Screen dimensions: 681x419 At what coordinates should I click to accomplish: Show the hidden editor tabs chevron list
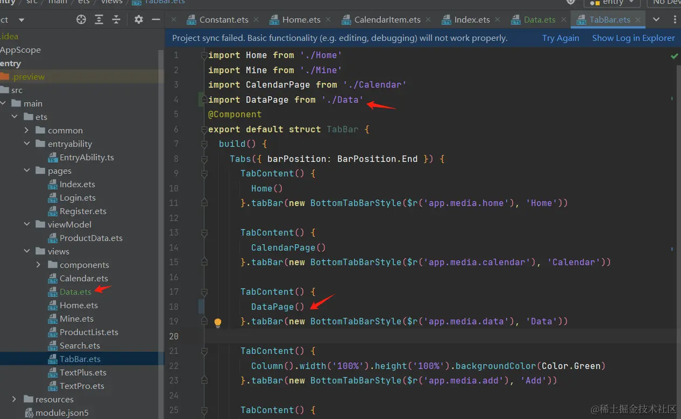[x=656, y=19]
